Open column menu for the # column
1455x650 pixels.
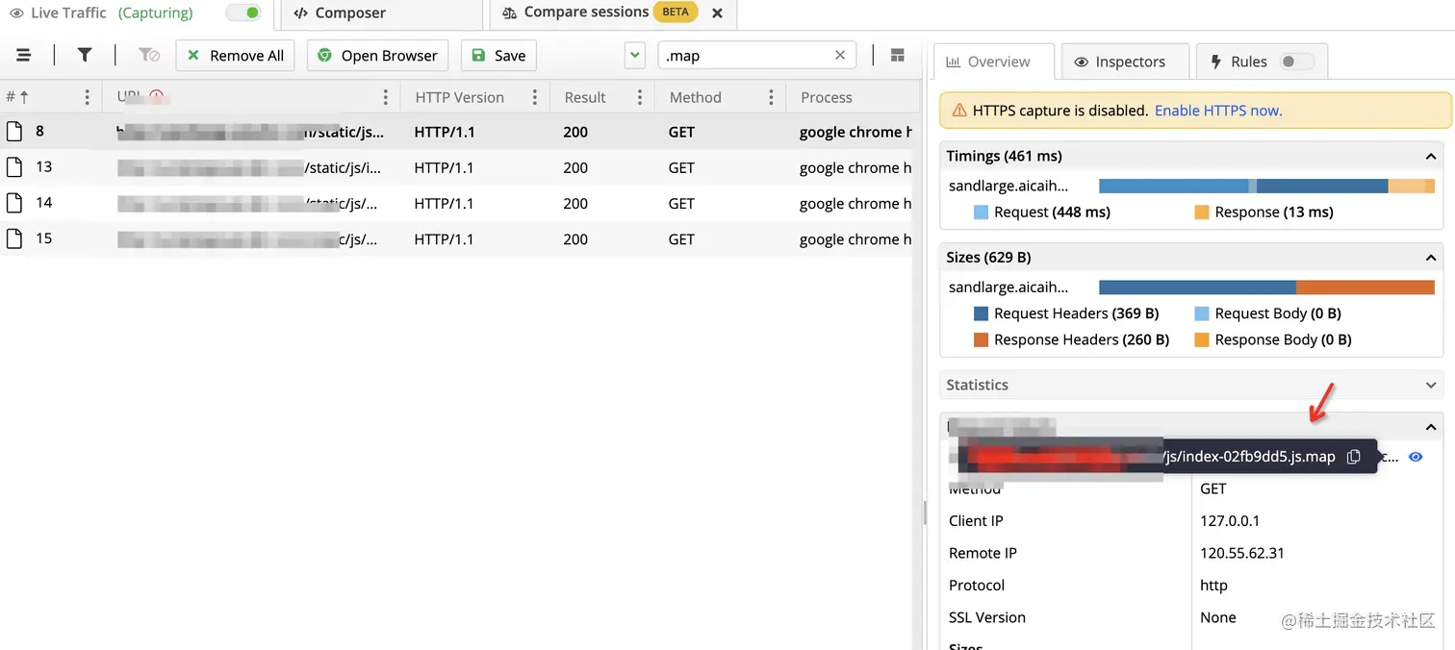pyautogui.click(x=87, y=97)
